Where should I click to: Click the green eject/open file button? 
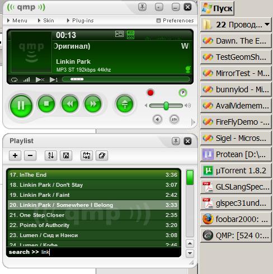point(125,104)
